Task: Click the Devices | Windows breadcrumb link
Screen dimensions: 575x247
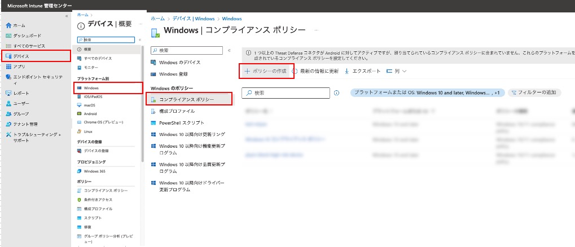Action: [x=193, y=18]
